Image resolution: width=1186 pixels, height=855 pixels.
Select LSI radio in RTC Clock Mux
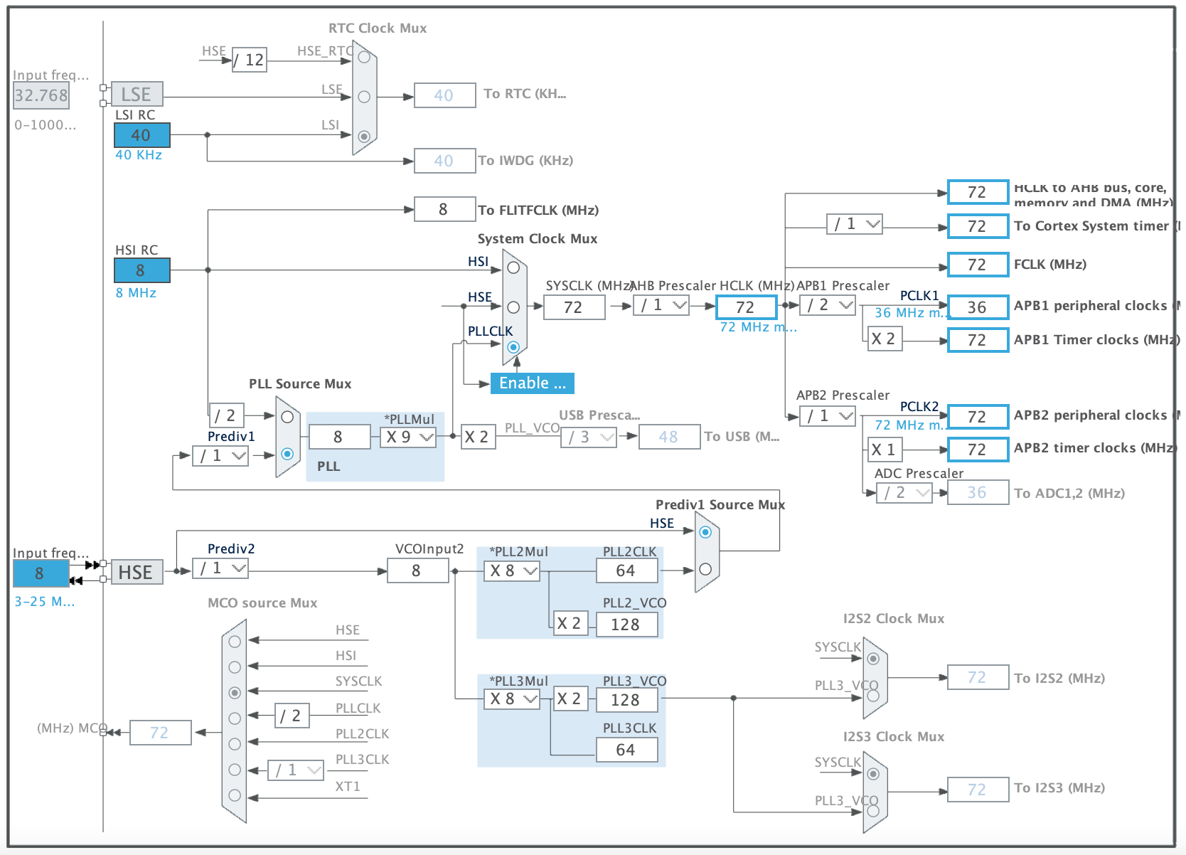coord(364,136)
